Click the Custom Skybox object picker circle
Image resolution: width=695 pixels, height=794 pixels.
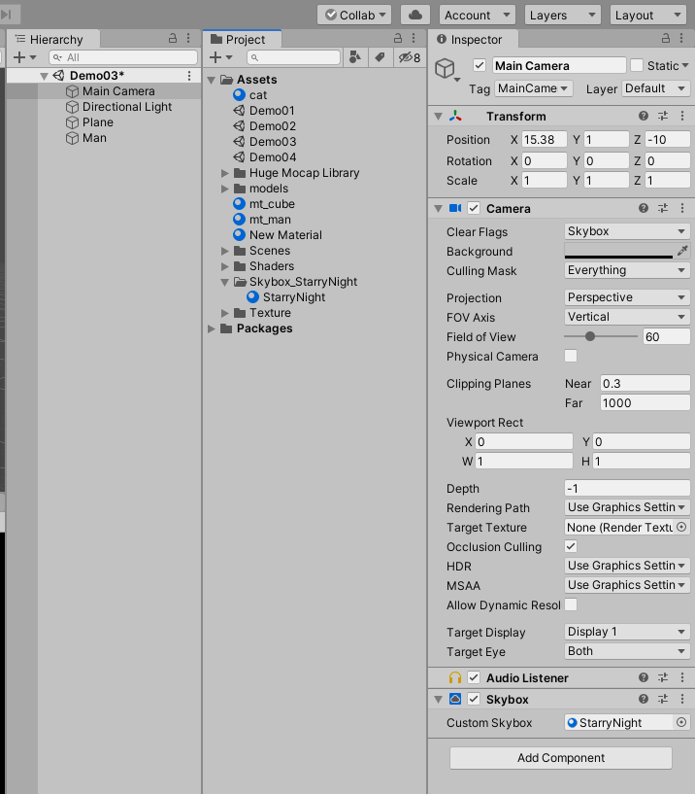coord(681,723)
